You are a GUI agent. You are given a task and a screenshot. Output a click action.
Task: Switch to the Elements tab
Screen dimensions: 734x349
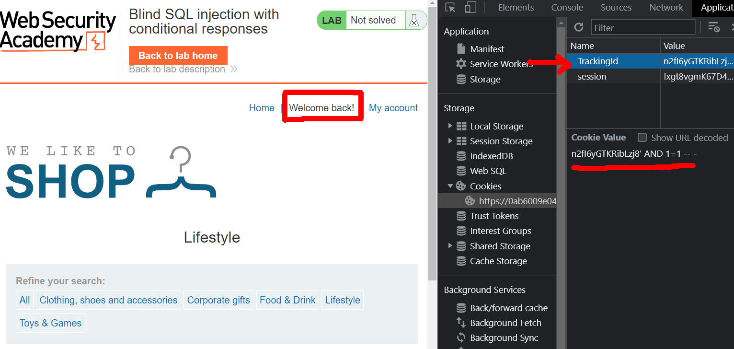[516, 7]
